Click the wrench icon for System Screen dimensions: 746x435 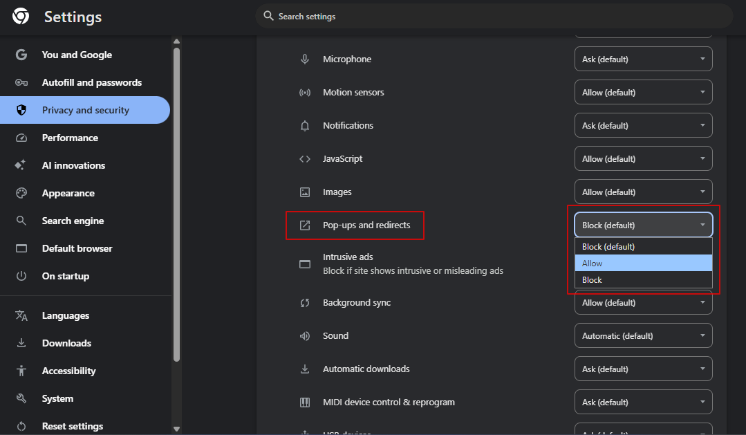pyautogui.click(x=21, y=398)
